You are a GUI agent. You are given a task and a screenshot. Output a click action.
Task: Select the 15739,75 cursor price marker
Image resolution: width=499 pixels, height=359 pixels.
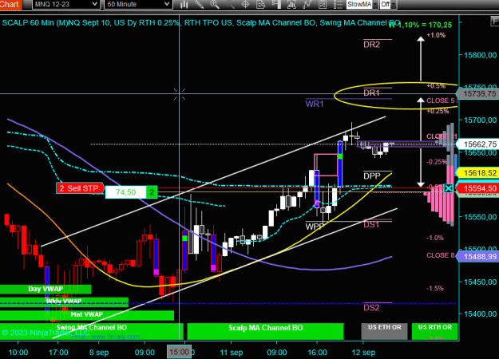tap(477, 94)
